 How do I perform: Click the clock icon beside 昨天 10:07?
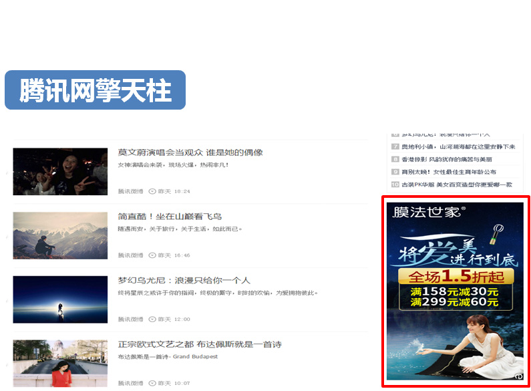pos(152,383)
